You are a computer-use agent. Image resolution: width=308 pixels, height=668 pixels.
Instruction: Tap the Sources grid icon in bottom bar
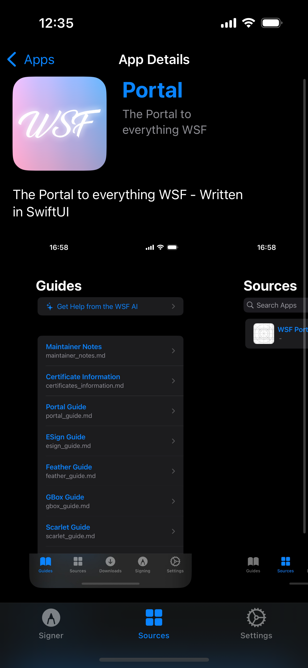coord(154,618)
